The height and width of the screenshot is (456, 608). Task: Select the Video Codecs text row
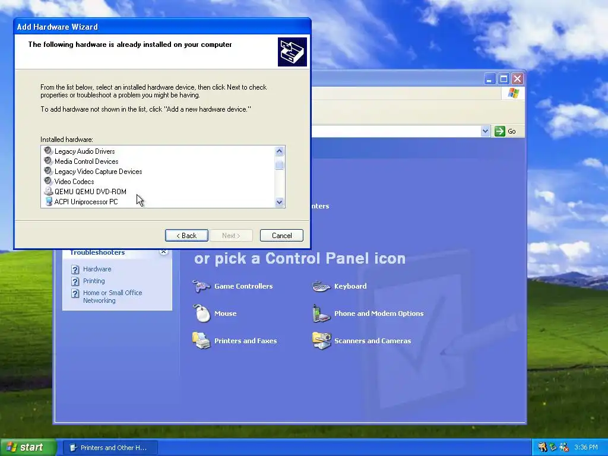(74, 182)
